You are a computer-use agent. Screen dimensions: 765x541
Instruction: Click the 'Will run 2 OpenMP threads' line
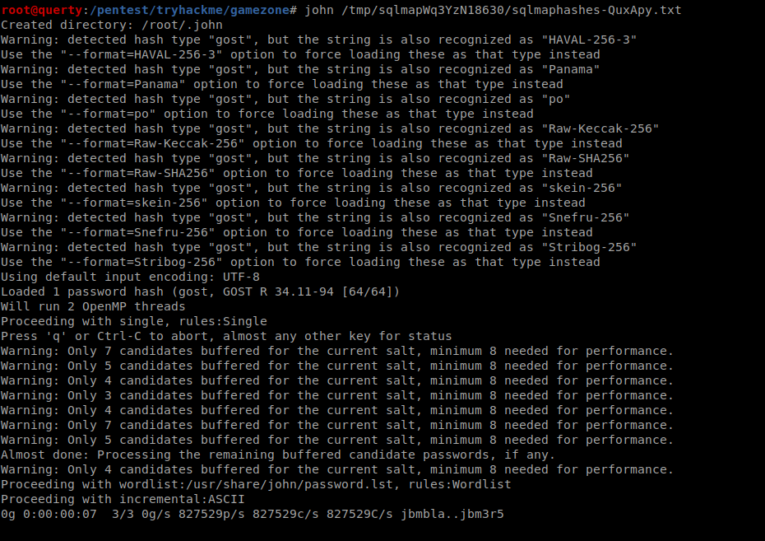[93, 306]
